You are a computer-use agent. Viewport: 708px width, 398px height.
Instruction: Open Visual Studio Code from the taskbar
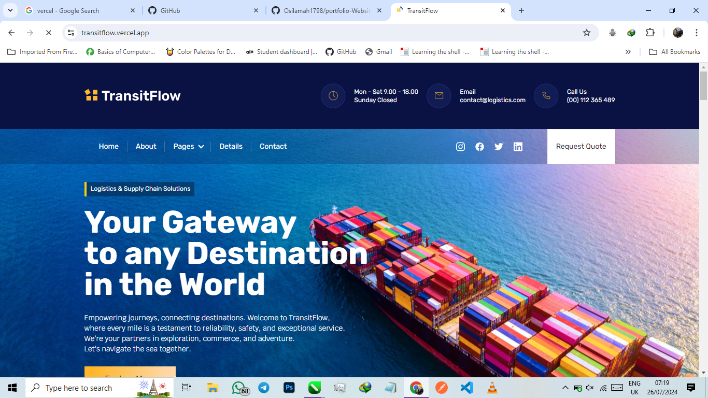[x=466, y=388]
